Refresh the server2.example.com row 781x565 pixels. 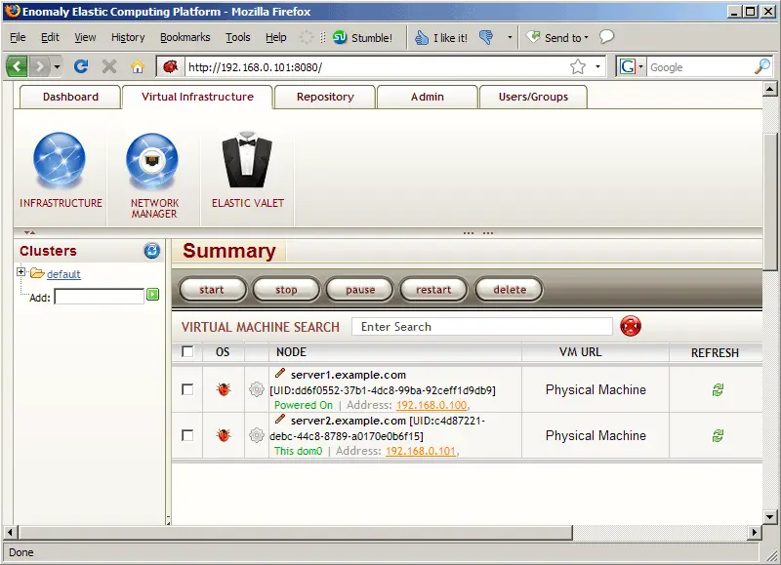click(718, 435)
